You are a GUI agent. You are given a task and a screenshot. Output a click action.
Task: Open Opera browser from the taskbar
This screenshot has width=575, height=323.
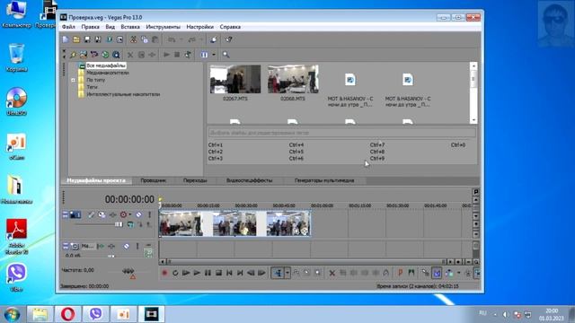[68, 314]
